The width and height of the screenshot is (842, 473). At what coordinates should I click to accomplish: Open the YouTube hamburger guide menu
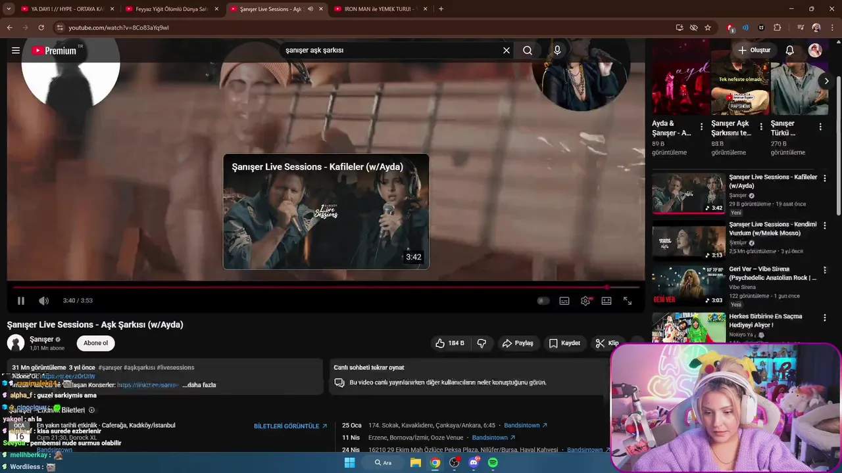16,50
